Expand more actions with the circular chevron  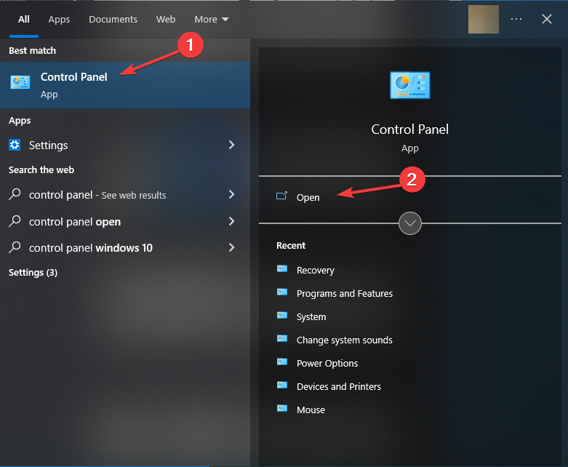coord(409,223)
